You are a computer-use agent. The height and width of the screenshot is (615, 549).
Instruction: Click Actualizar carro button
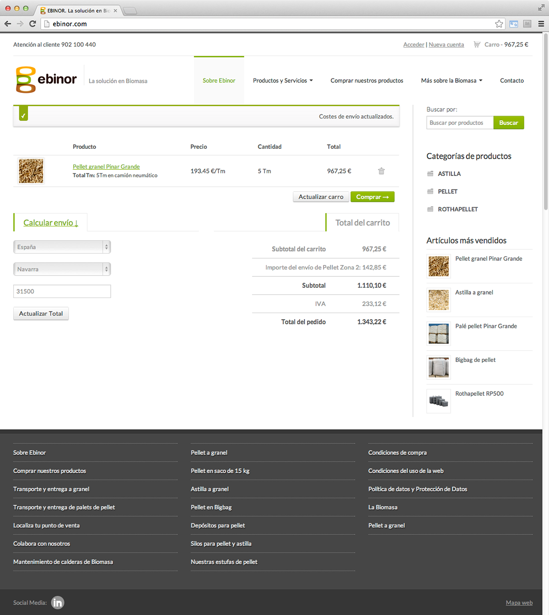click(321, 197)
